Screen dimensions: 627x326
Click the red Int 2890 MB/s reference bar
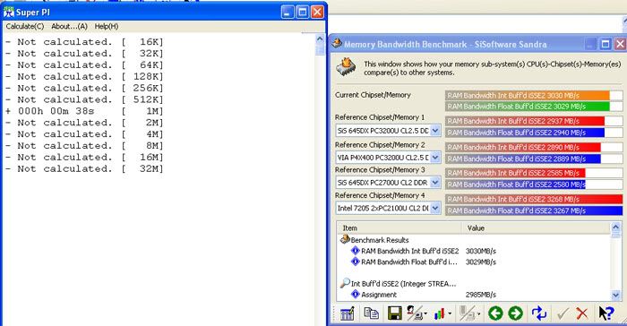(523, 147)
